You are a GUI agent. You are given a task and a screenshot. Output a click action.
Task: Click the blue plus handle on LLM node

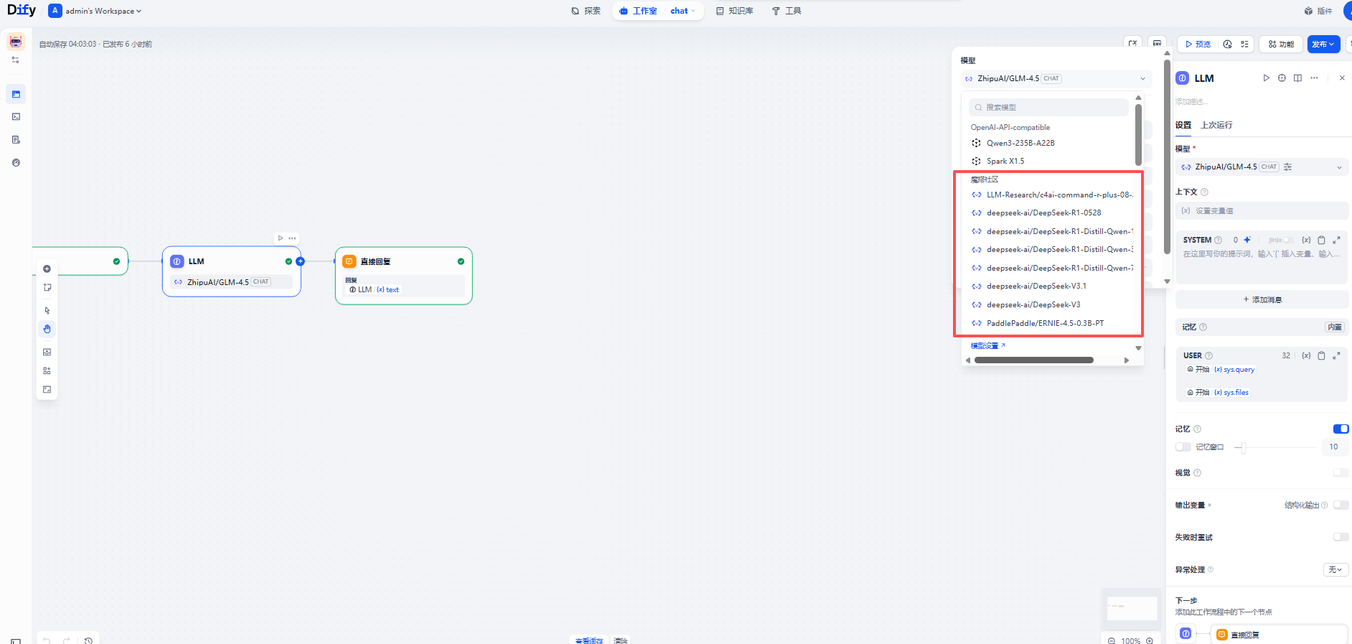pyautogui.click(x=301, y=261)
